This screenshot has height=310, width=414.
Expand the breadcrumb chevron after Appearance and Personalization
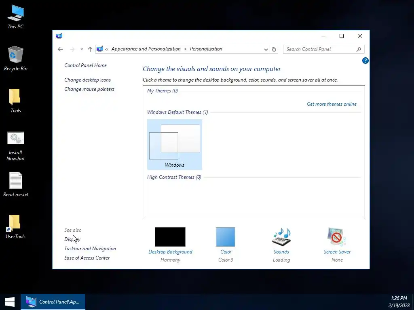tap(185, 49)
